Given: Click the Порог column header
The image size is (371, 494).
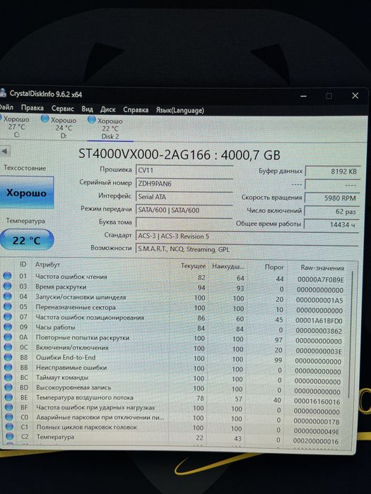Looking at the screenshot, I should tap(274, 267).
